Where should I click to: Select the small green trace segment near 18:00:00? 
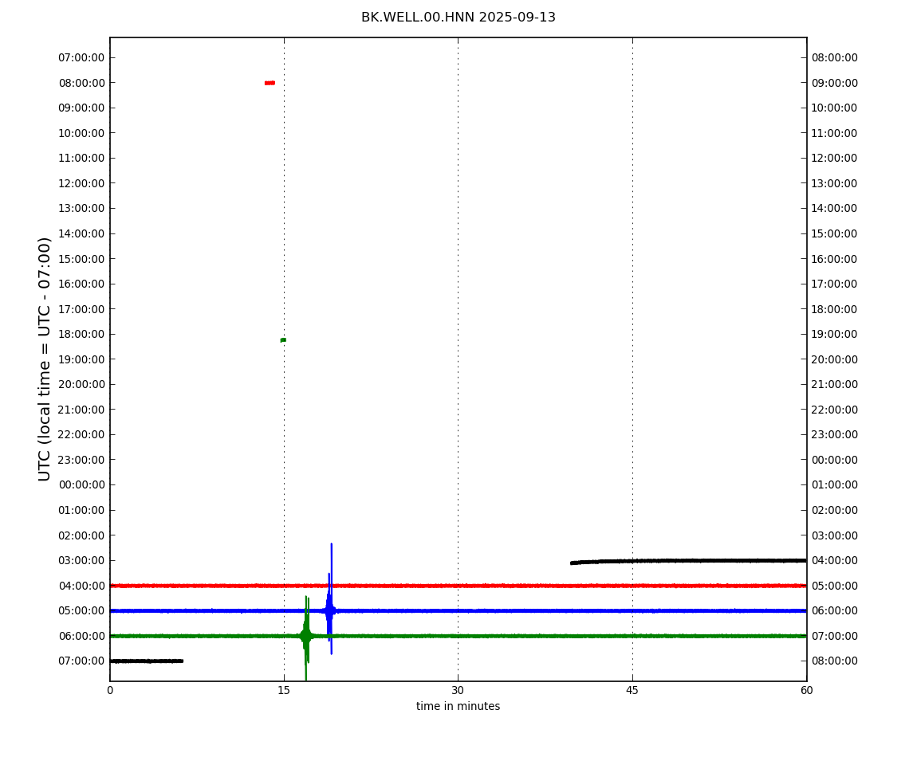coord(283,339)
